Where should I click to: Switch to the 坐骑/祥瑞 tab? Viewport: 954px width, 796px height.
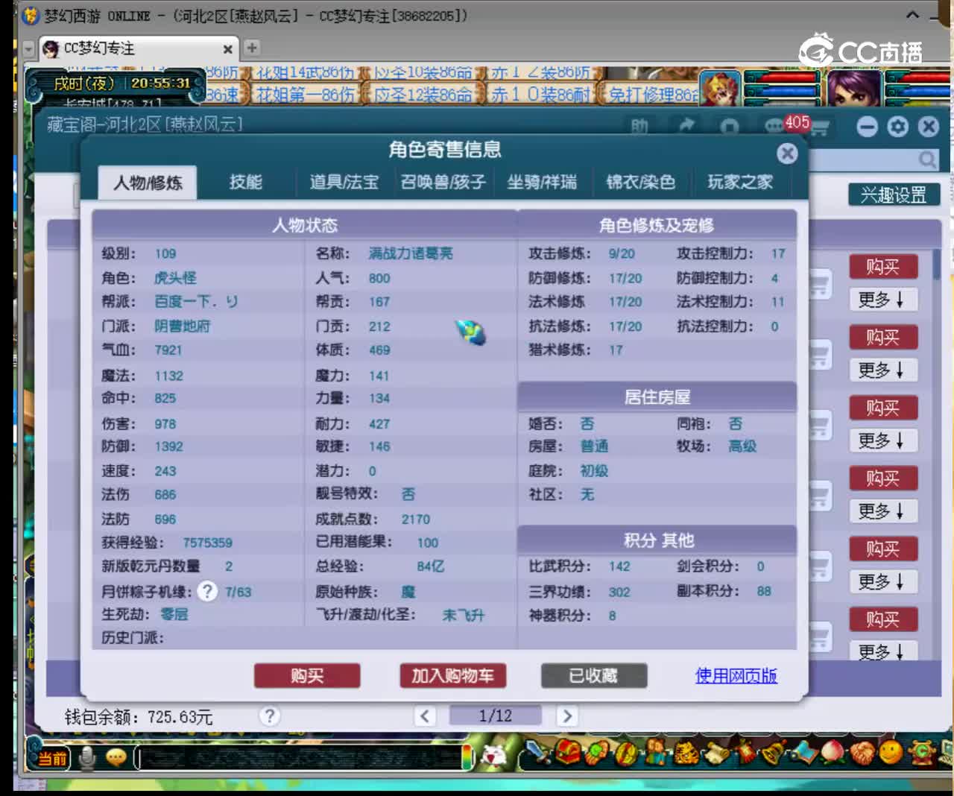[542, 182]
